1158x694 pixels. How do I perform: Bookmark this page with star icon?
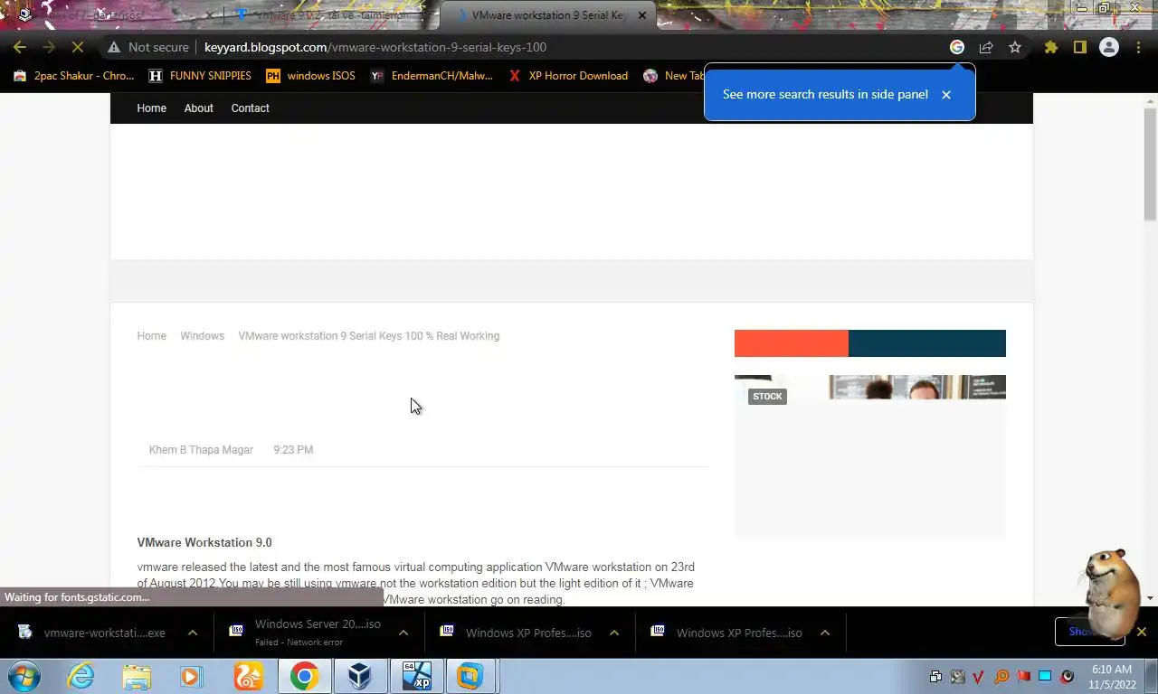[x=1015, y=47]
